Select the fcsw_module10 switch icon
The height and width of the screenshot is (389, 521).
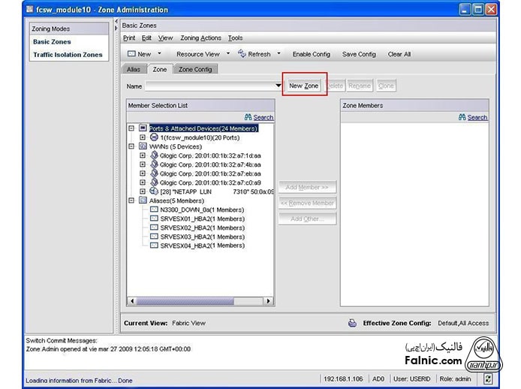click(x=154, y=137)
